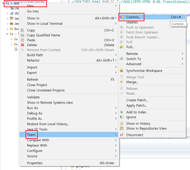190x170 pixels.
Task: Click the Copy icon in context menu
Action: (x=22, y=30)
